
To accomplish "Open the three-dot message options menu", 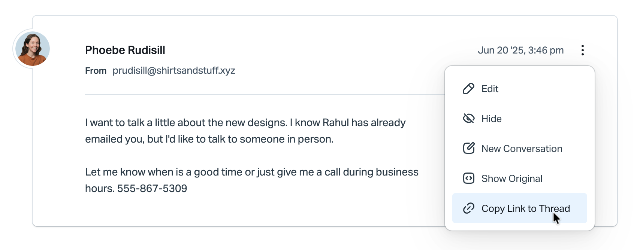I will click(582, 50).
